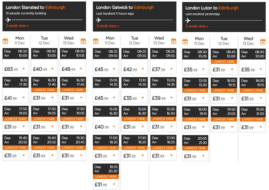Click previous-day calendar icon for Stansted flights

[5, 41]
